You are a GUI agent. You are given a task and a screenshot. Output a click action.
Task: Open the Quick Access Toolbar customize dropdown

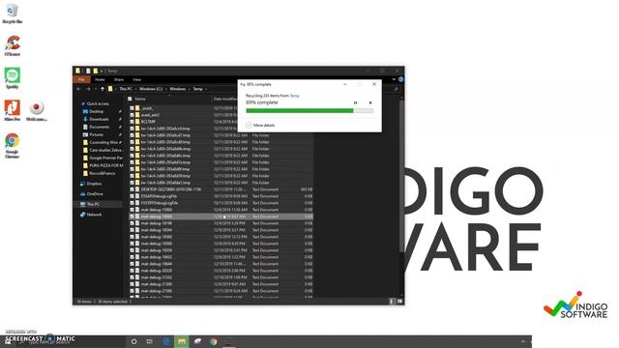tap(102, 71)
